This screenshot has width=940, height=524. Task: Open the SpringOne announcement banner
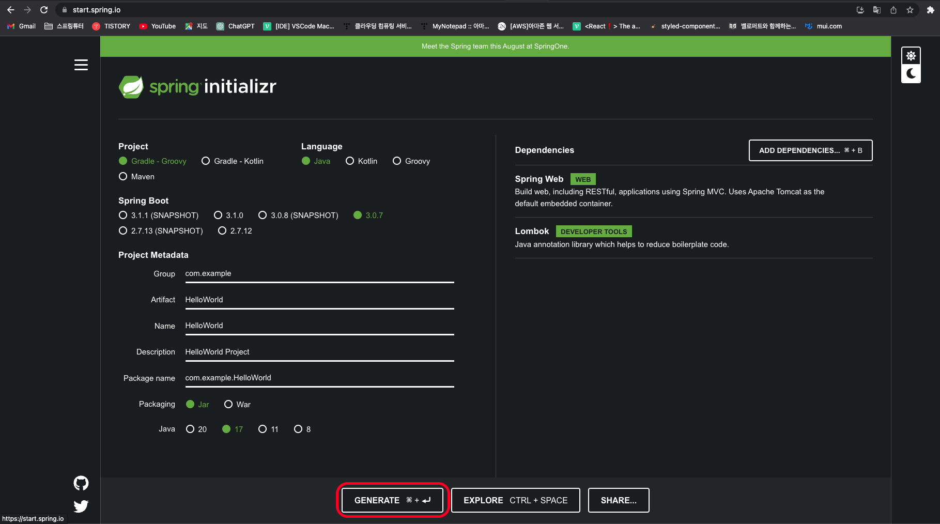point(495,47)
